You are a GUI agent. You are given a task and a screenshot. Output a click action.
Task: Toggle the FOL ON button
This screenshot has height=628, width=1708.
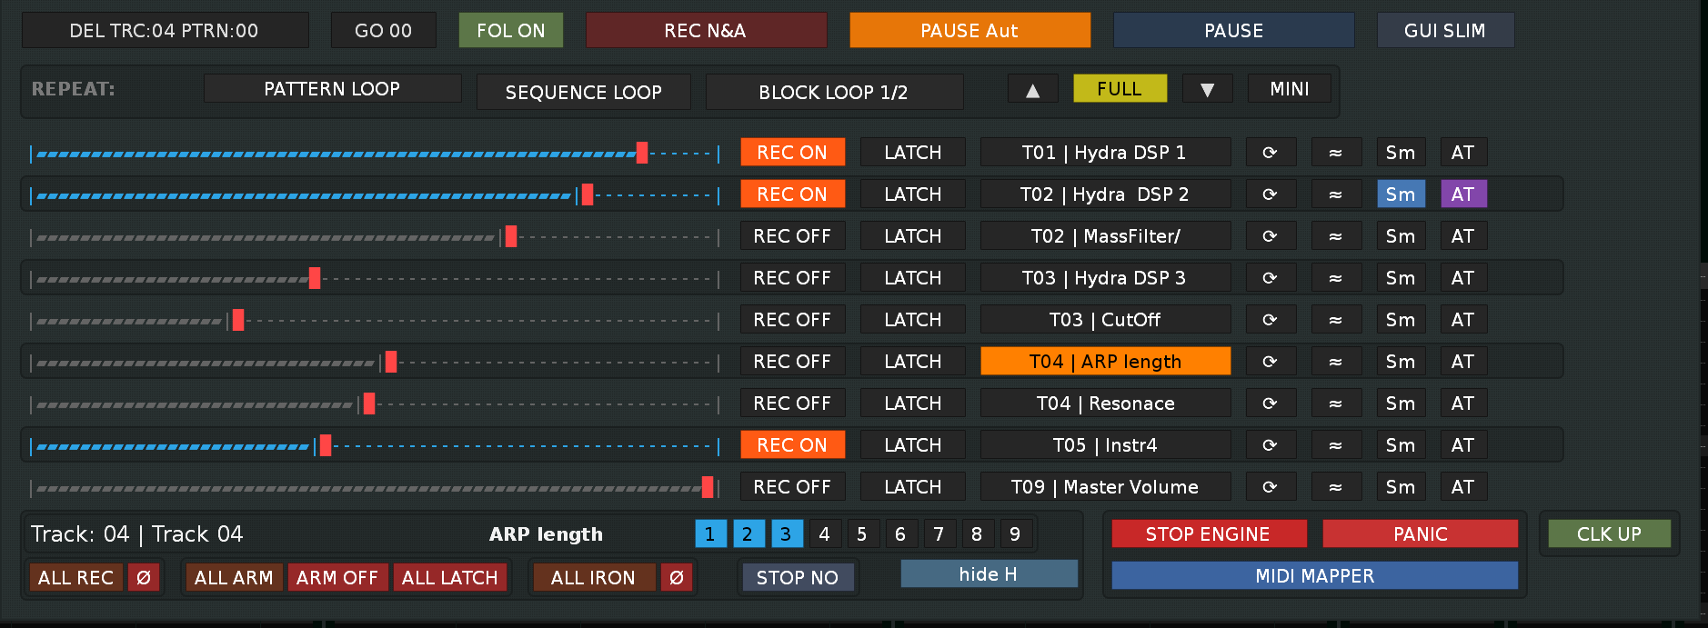[x=511, y=30]
